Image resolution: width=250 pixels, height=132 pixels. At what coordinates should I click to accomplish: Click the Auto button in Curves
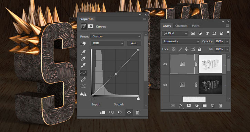134,43
